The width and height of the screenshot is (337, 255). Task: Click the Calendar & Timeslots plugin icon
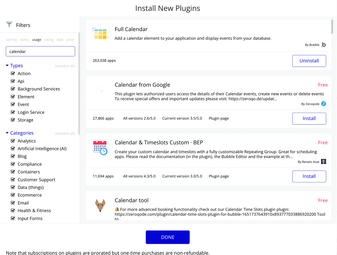[x=100, y=148]
